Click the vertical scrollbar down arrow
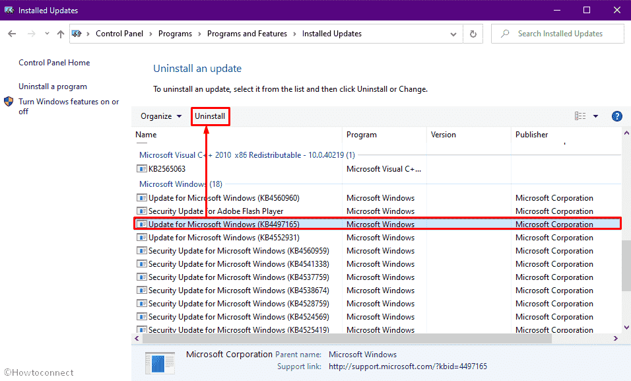 [626, 328]
